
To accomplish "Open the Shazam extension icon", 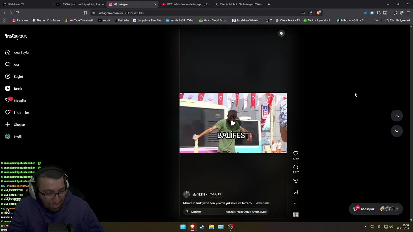I will [372, 13].
